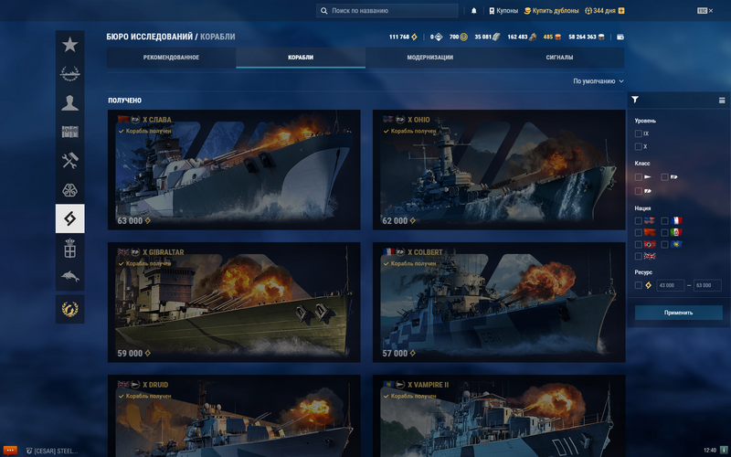
Task: Switch to the Модернизации tab
Action: point(429,58)
